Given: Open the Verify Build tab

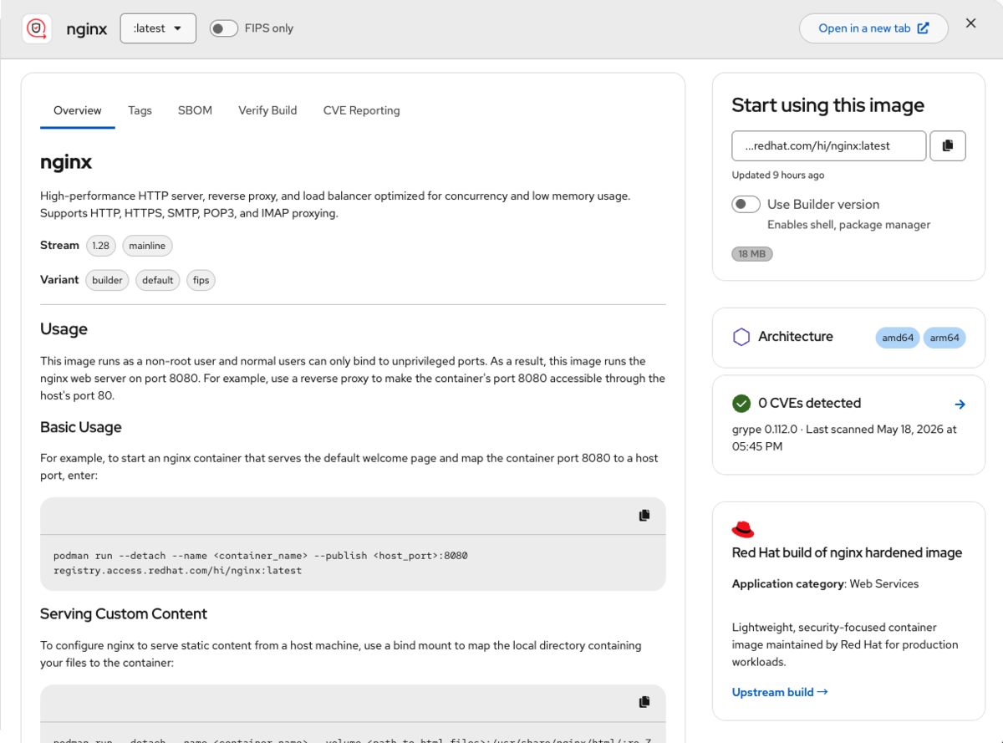Looking at the screenshot, I should pyautogui.click(x=267, y=110).
